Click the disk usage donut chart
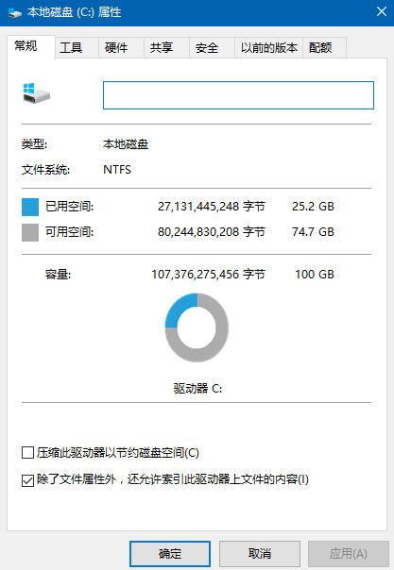Viewport: 394px width, 570px height. (197, 327)
